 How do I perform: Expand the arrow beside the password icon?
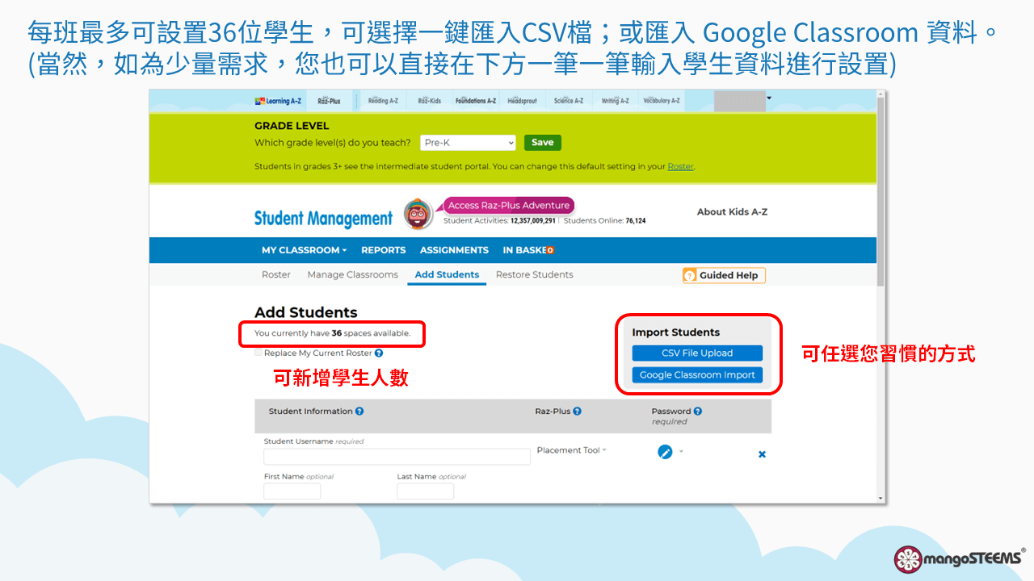681,452
